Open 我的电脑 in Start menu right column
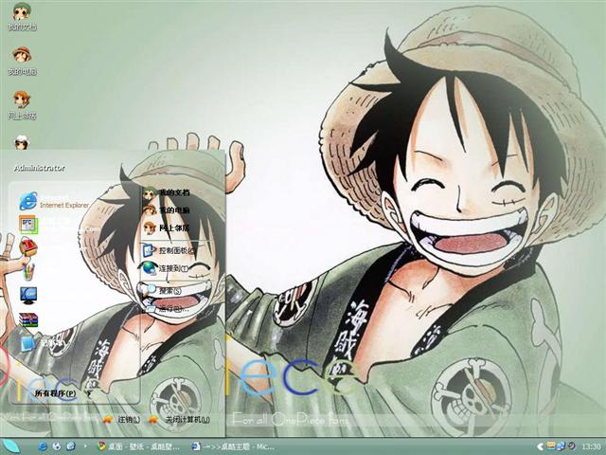 (167, 210)
